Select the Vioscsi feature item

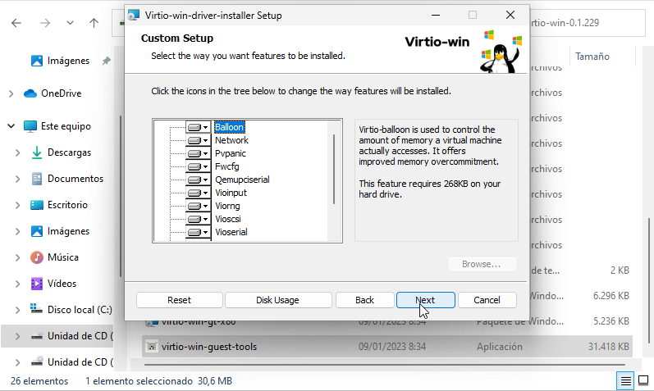[x=229, y=219]
